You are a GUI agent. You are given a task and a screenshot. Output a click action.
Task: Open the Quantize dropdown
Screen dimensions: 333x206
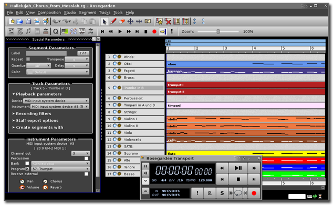(38, 65)
